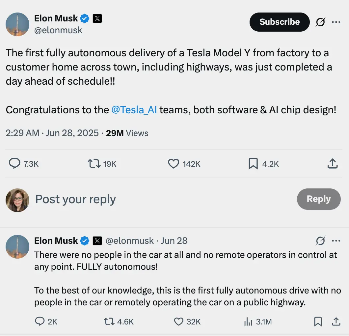Bookmark the FULLY autonomous reply
The width and height of the screenshot is (349, 336).
(318, 322)
